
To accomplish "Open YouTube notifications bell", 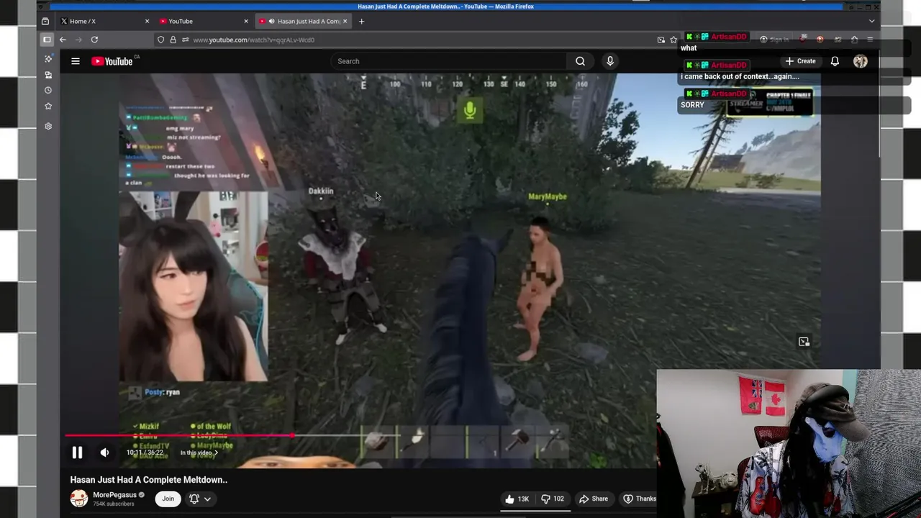I will 835,61.
